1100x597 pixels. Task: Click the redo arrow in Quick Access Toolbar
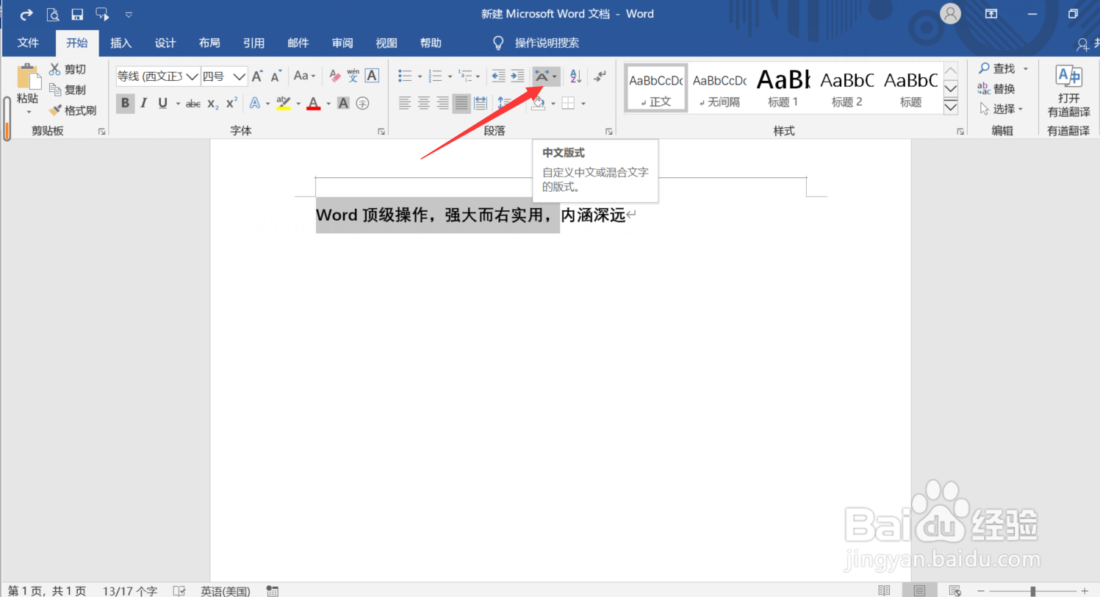(26, 14)
